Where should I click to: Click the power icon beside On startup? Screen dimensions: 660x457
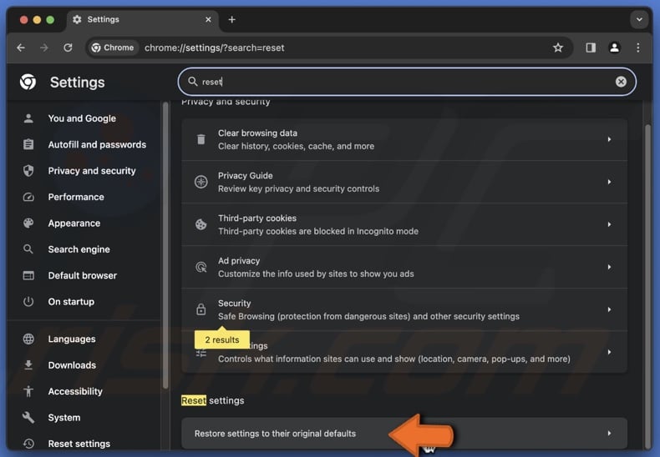[28, 302]
